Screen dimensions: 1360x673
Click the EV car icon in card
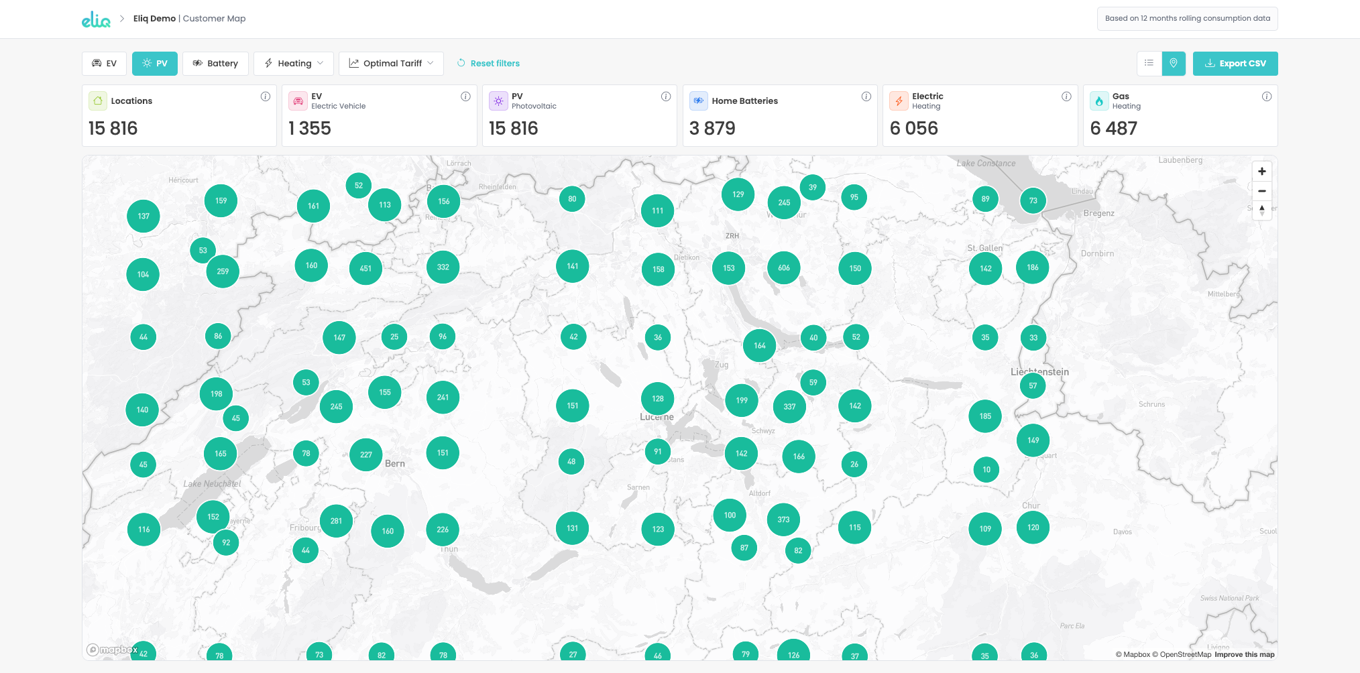(298, 101)
